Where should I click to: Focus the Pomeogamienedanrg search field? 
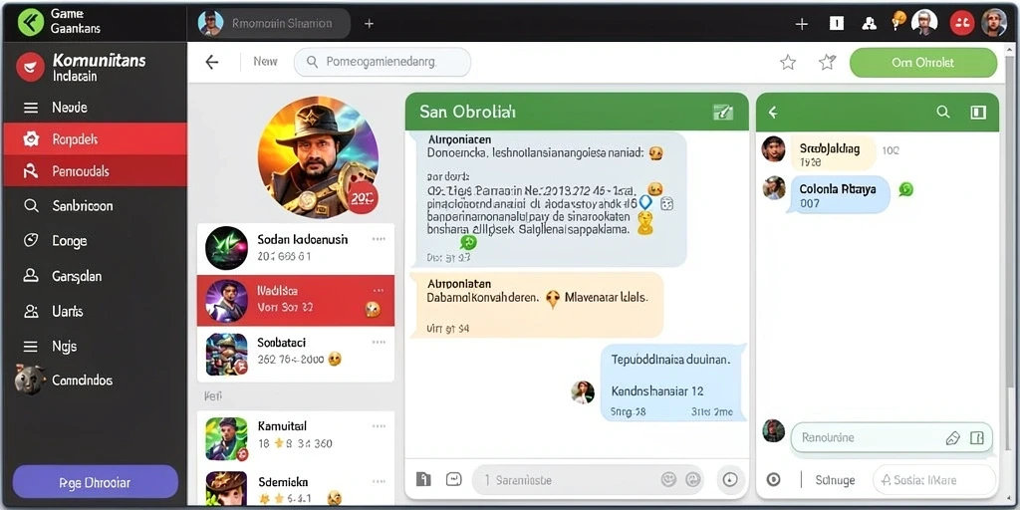click(382, 62)
